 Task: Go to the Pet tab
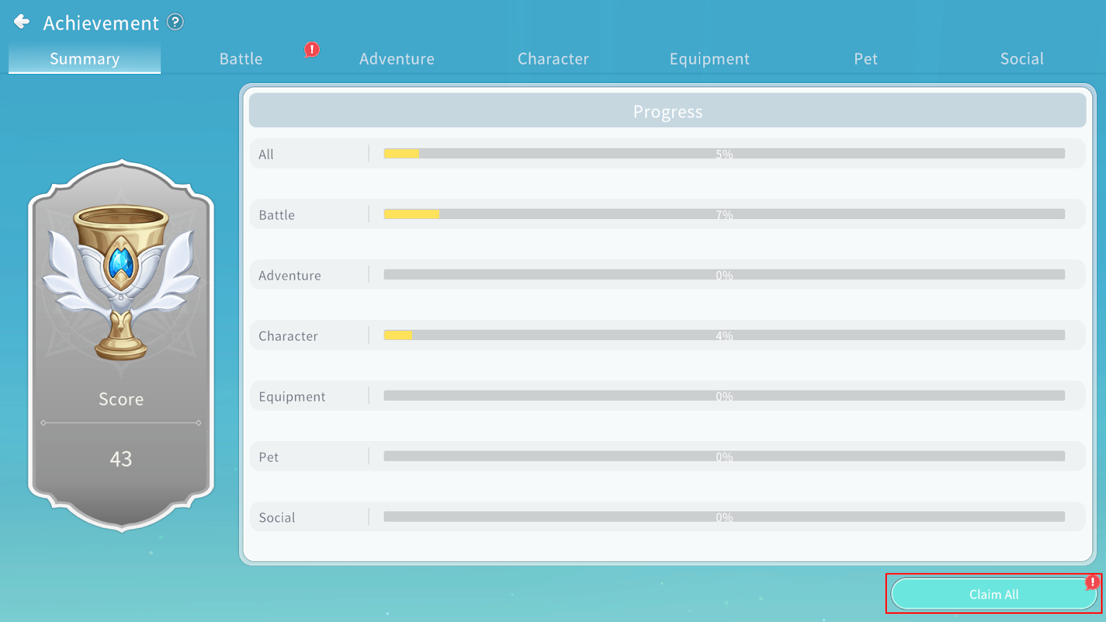865,59
